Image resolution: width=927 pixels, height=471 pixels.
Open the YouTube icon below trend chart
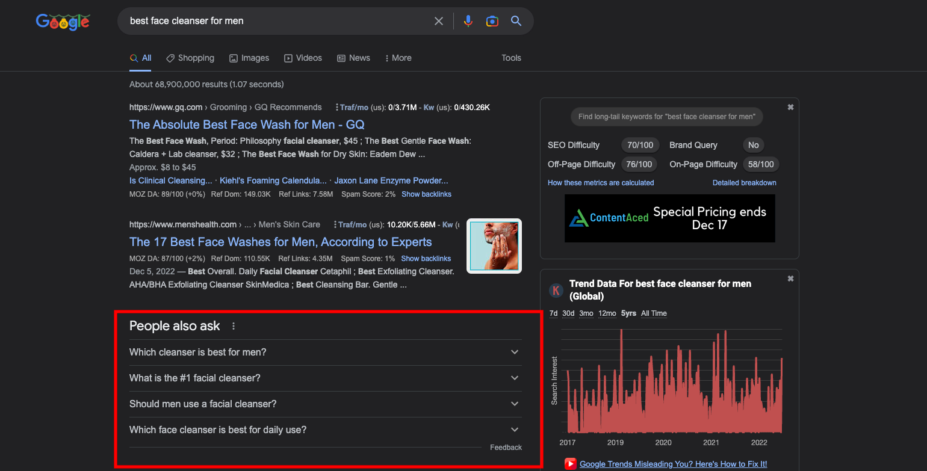tap(570, 464)
